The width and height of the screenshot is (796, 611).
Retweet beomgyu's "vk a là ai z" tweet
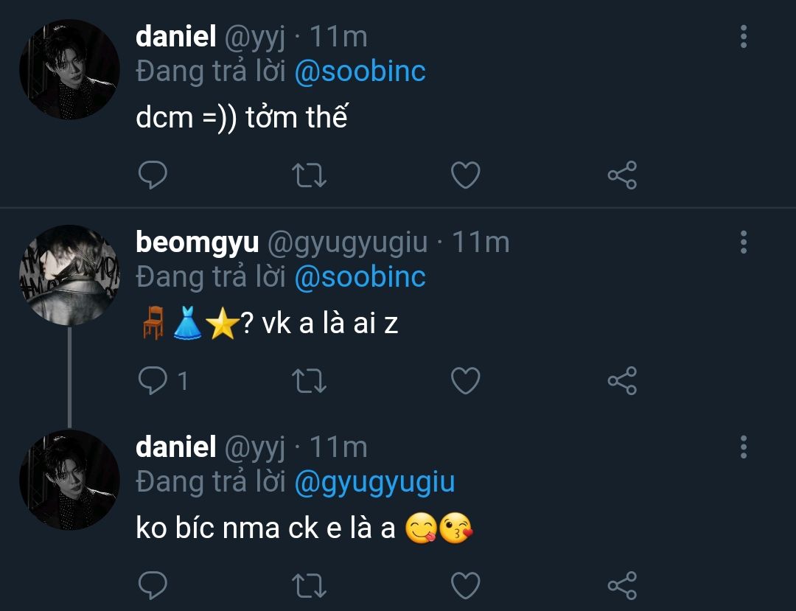click(x=310, y=380)
